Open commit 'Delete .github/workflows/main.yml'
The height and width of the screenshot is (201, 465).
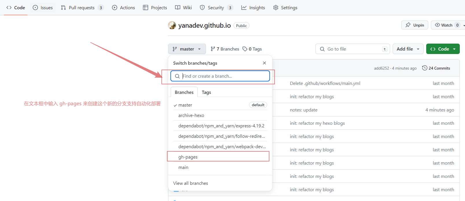(325, 83)
